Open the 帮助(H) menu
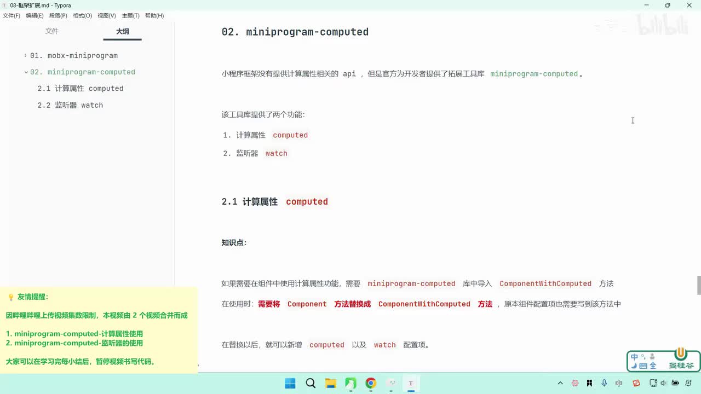 [x=154, y=15]
